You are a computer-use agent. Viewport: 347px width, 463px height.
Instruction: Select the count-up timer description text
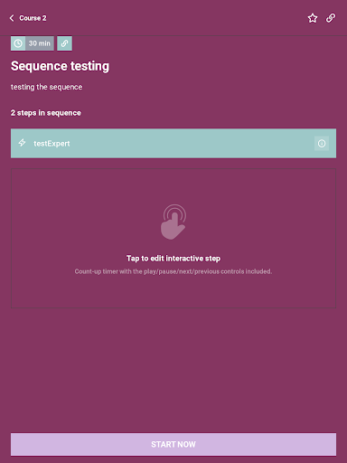coord(173,271)
